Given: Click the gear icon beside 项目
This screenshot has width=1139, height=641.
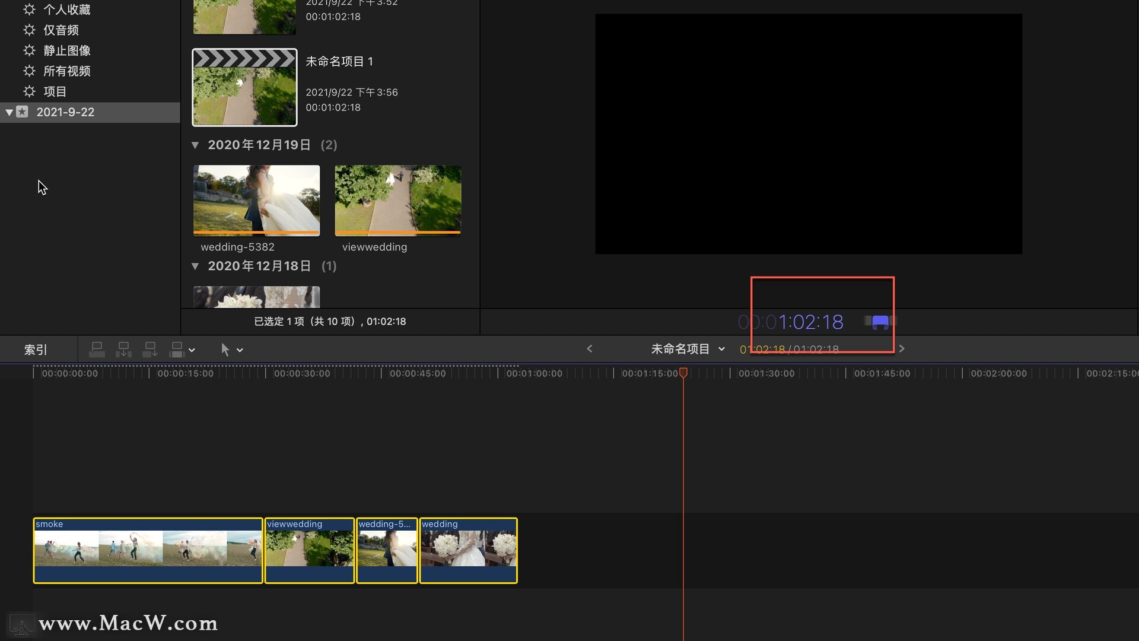Looking at the screenshot, I should pyautogui.click(x=29, y=91).
